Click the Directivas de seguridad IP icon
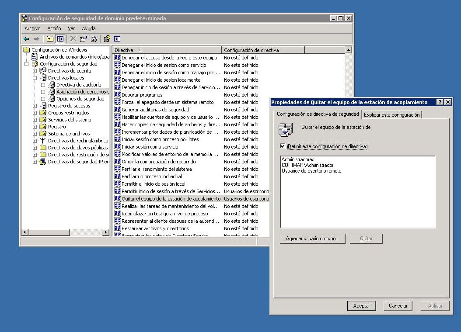461x332 pixels. click(x=43, y=162)
